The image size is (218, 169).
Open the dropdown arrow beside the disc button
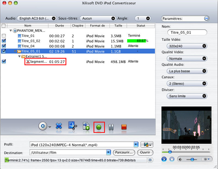(x=50, y=127)
